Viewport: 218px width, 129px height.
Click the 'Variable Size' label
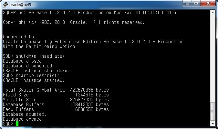[x=20, y=100]
